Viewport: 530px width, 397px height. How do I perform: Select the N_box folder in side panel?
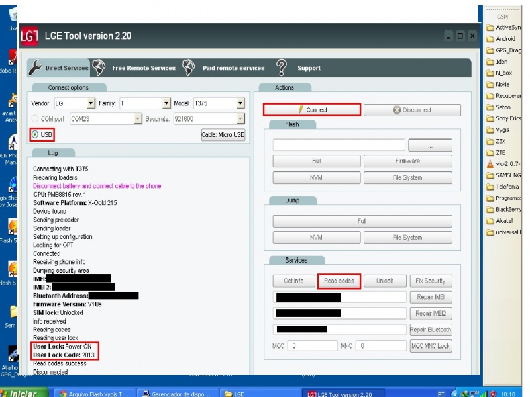[500, 73]
